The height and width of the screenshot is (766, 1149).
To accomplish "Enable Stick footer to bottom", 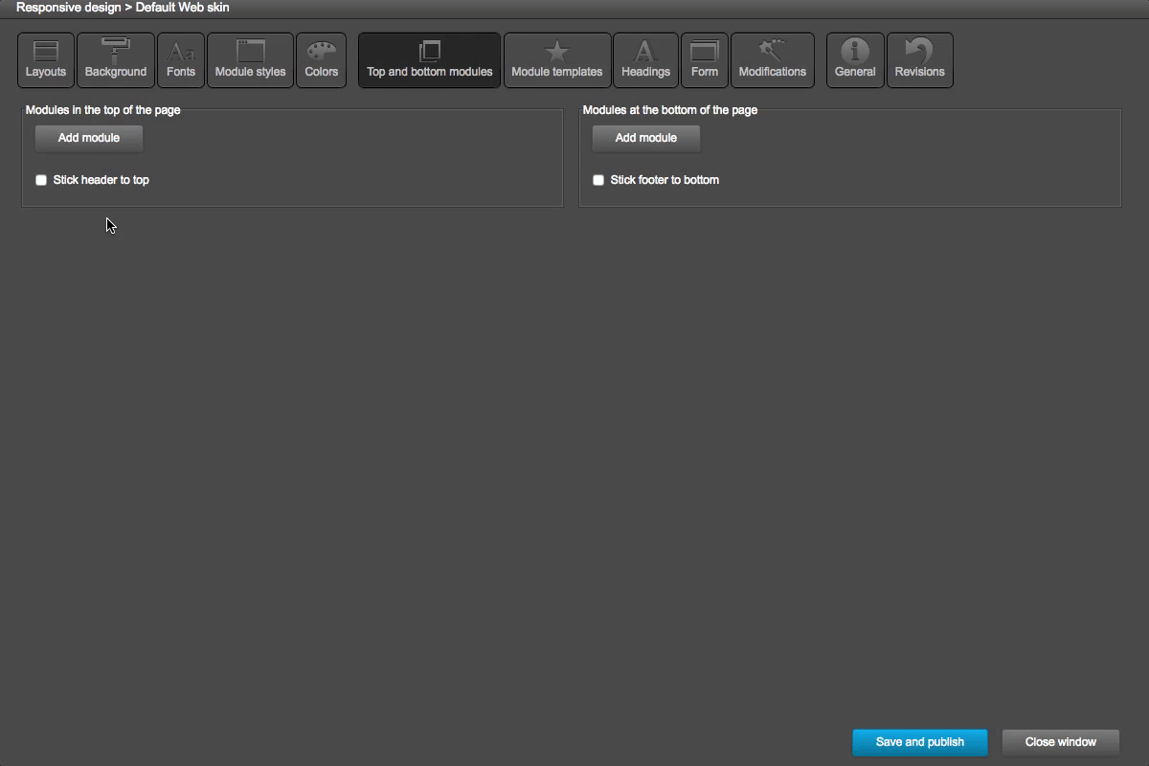I will (x=598, y=179).
